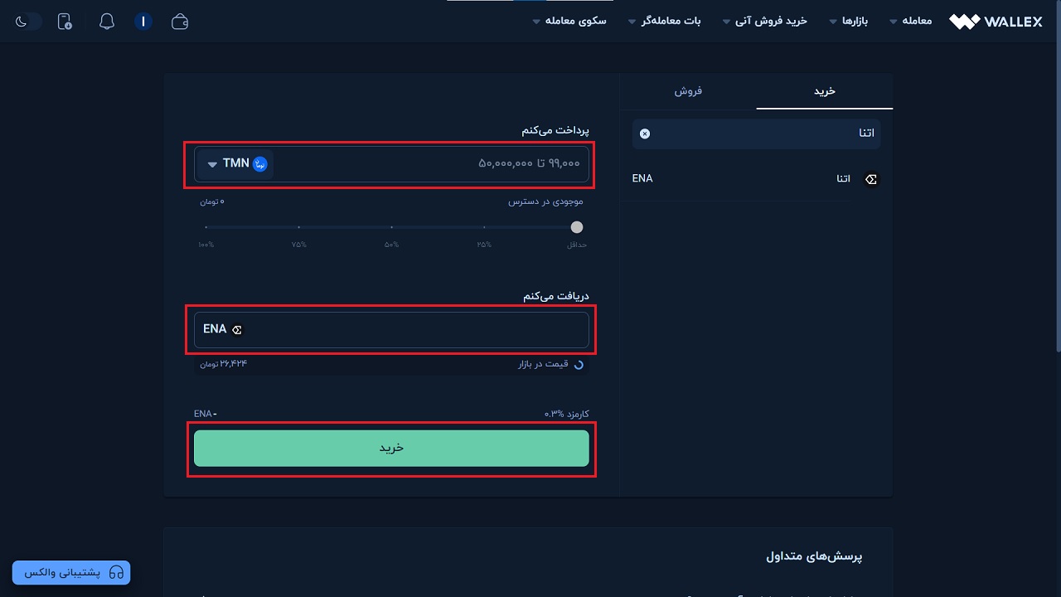Toggle the dark mode moon switch
This screenshot has width=1061, height=597.
point(28,22)
